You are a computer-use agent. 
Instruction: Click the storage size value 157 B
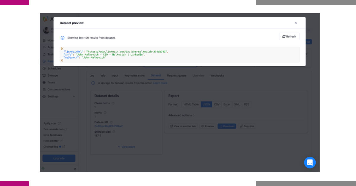(x=98, y=136)
